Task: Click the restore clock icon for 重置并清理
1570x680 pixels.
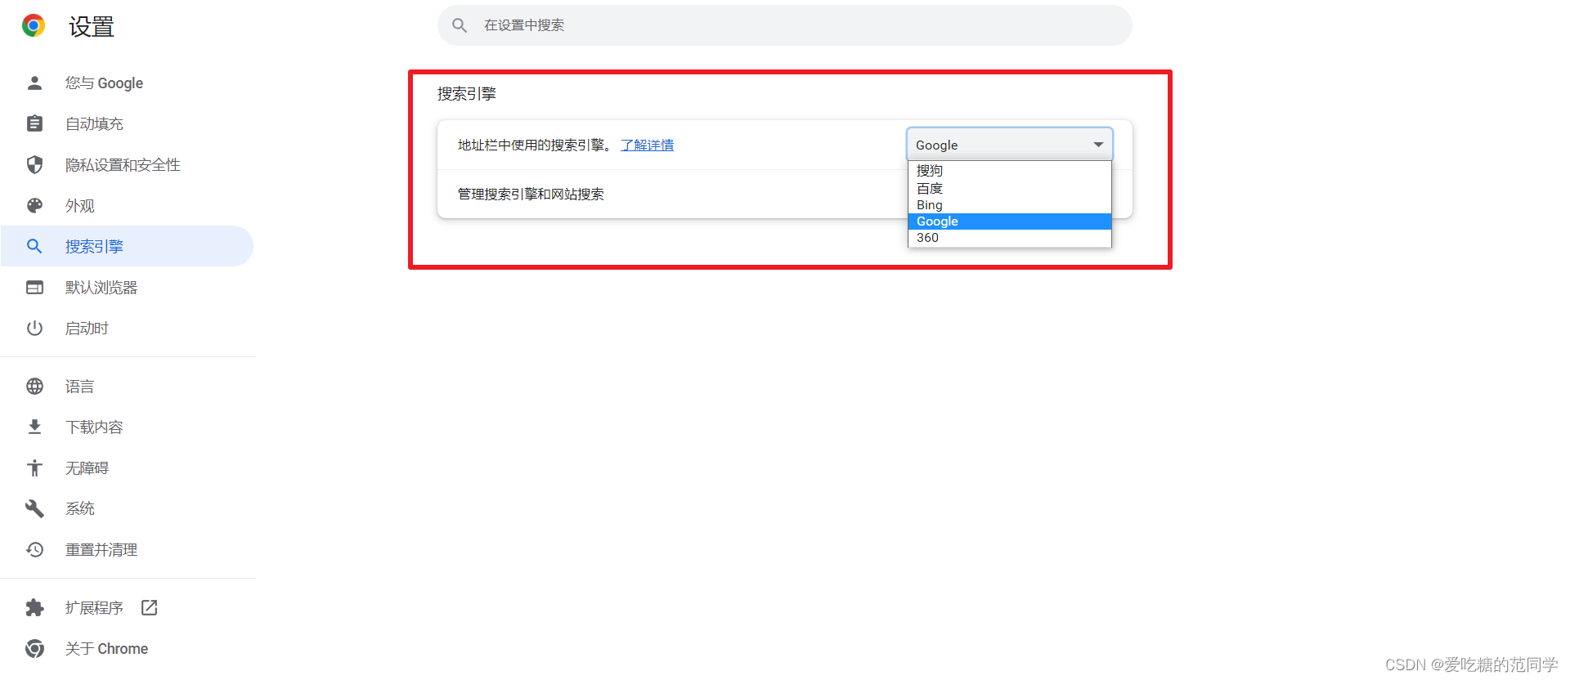Action: pyautogui.click(x=34, y=549)
